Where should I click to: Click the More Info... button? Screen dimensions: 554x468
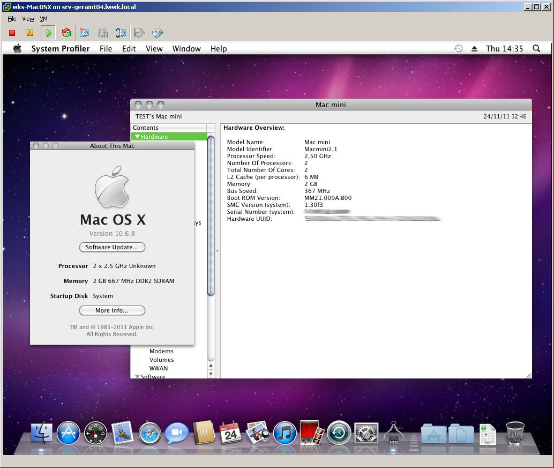click(112, 310)
